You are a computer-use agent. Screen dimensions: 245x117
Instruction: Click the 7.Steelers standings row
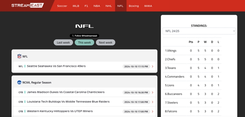pos(192,103)
